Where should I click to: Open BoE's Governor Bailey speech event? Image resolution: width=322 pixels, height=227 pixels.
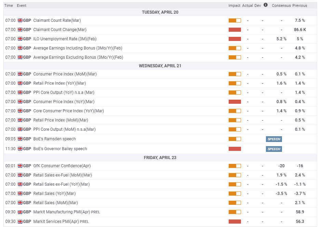[60, 149]
